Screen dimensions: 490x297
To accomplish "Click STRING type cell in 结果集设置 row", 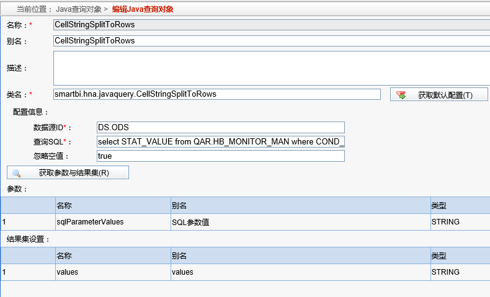I will pyautogui.click(x=460, y=272).
